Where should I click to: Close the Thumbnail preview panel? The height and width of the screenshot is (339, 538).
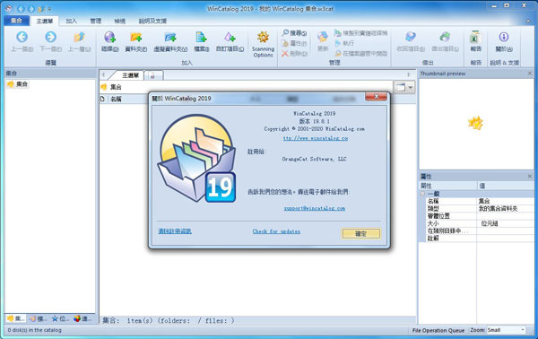pos(530,74)
